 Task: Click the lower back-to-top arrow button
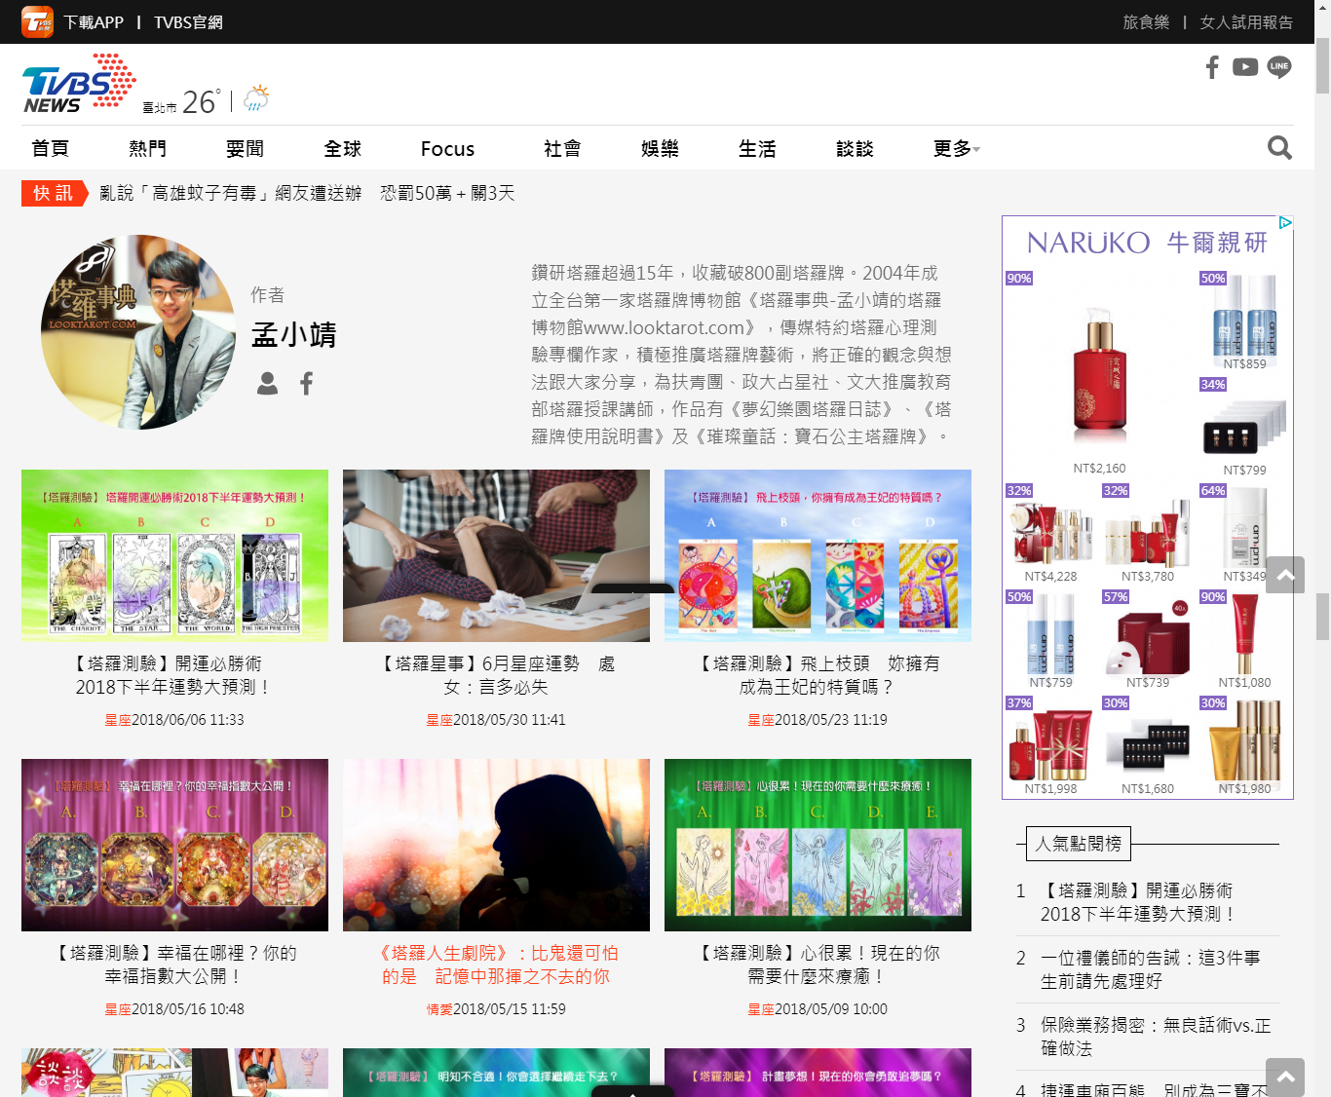point(1285,1077)
